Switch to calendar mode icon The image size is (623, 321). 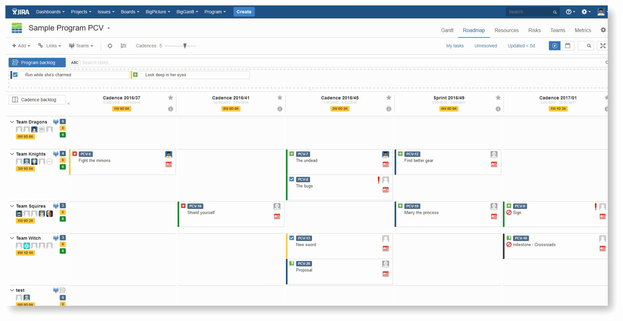point(568,46)
